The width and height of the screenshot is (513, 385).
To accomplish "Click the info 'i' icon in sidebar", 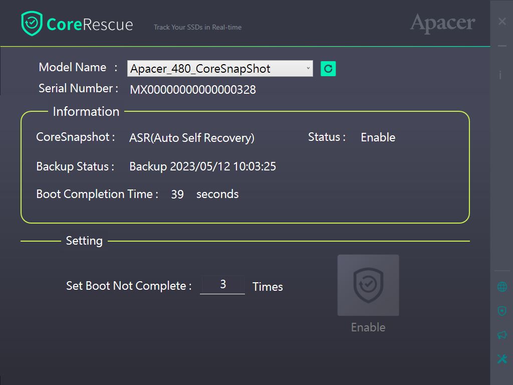I will point(500,75).
